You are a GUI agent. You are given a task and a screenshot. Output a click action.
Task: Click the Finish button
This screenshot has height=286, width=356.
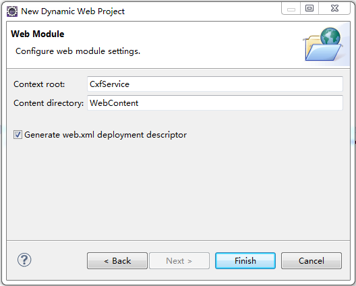point(245,261)
